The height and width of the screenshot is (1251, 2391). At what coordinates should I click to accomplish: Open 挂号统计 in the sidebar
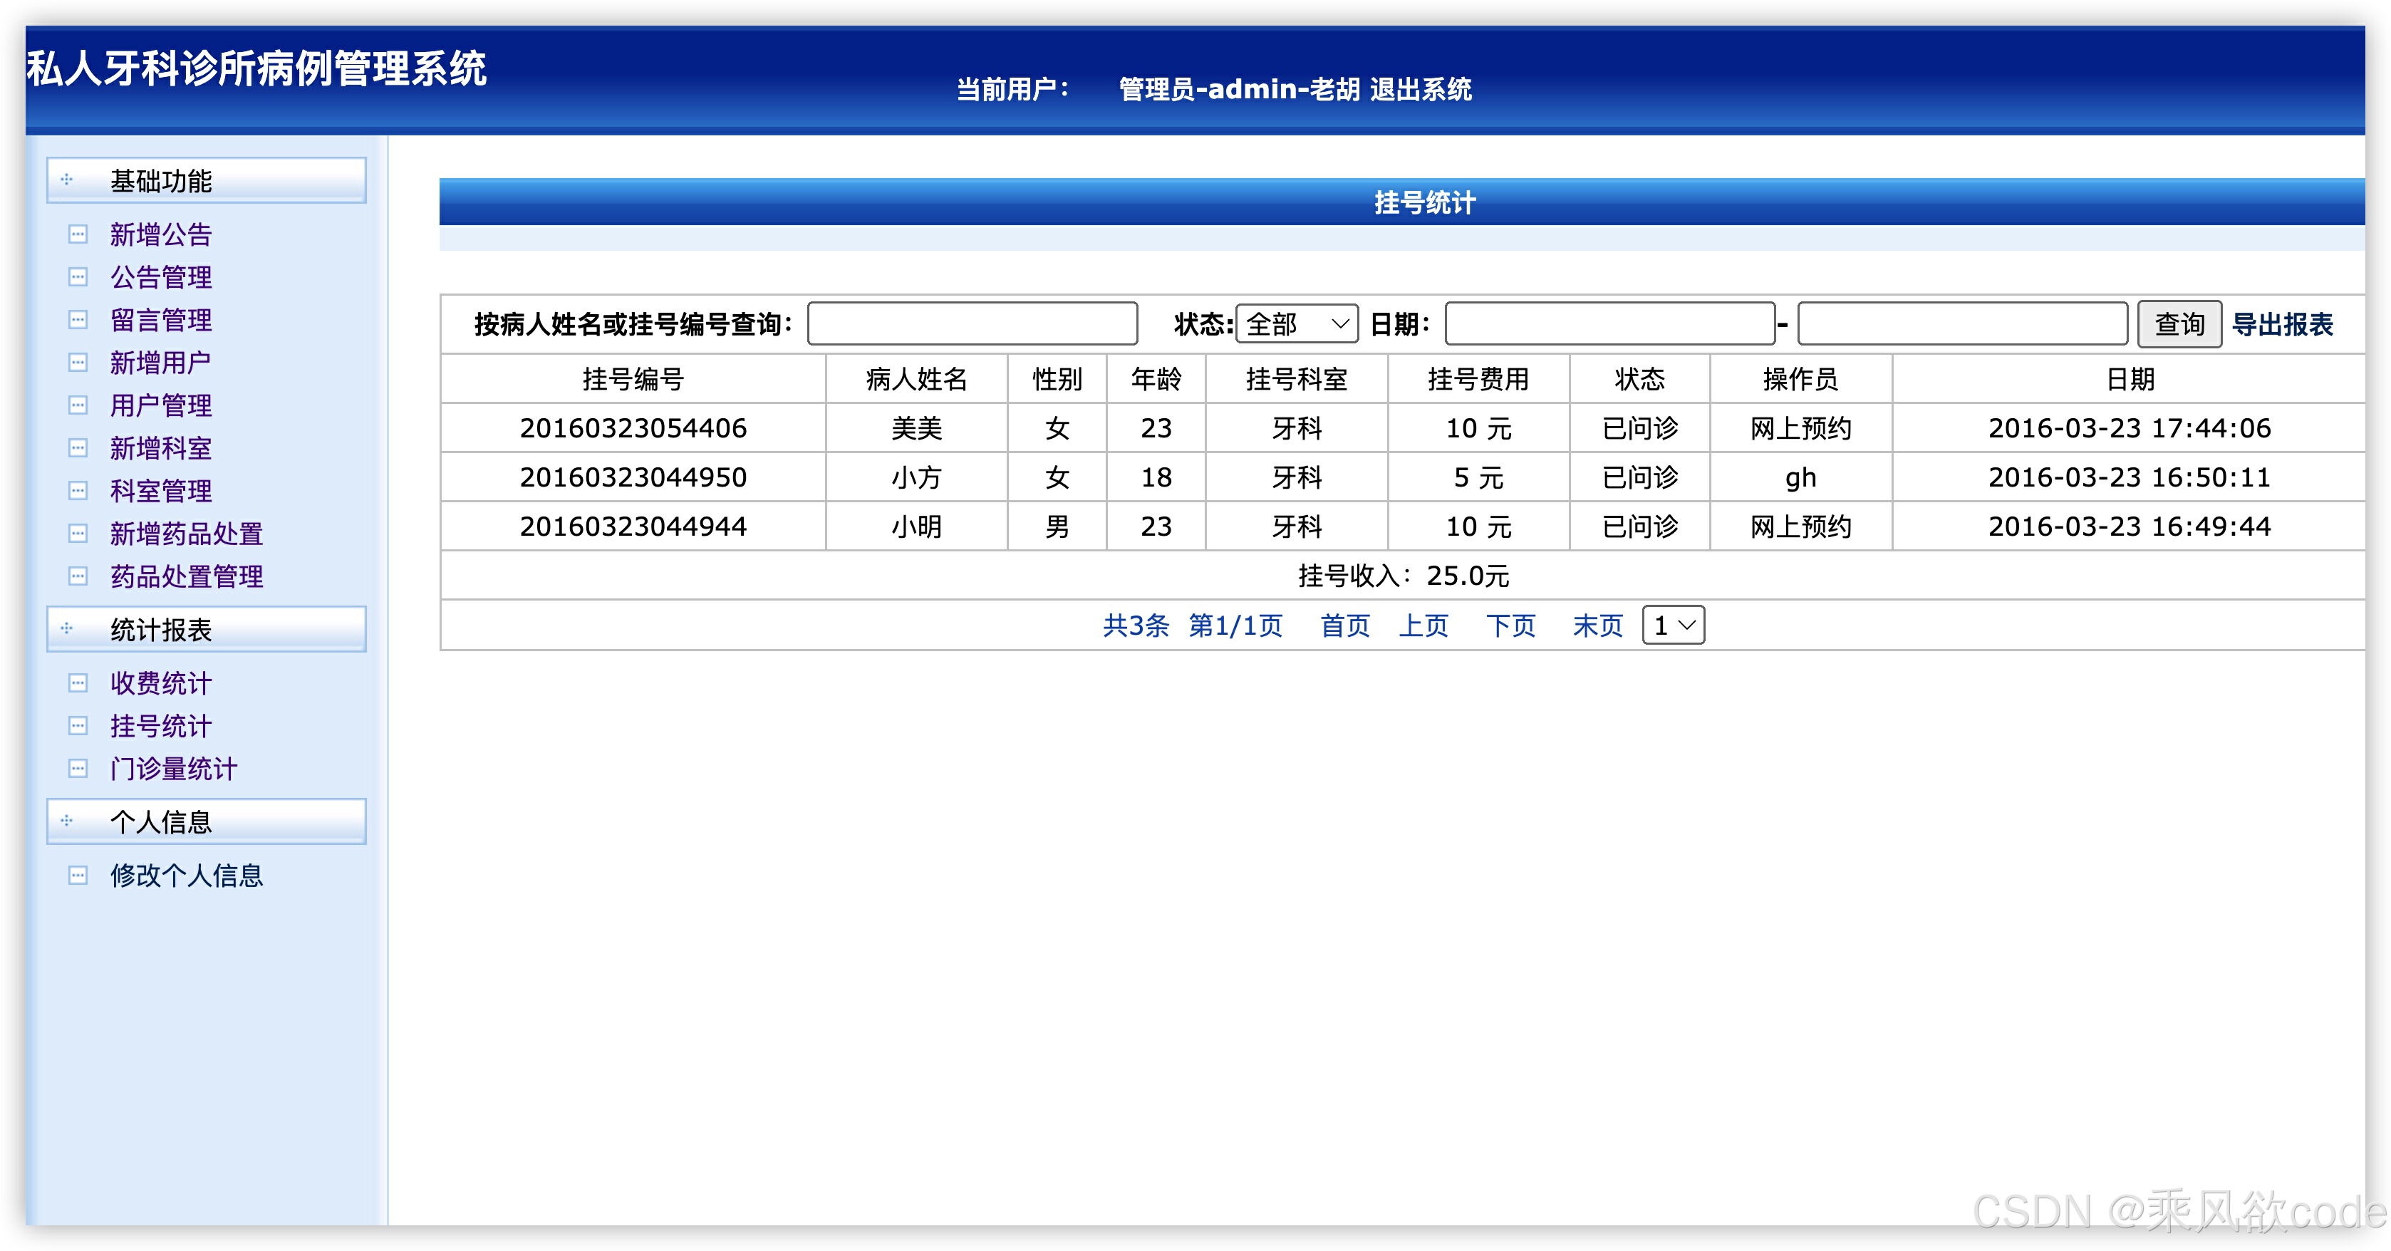tap(160, 726)
